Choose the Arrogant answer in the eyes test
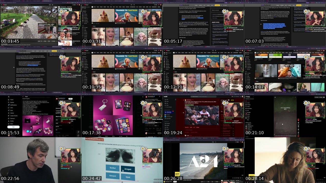 click(128, 169)
